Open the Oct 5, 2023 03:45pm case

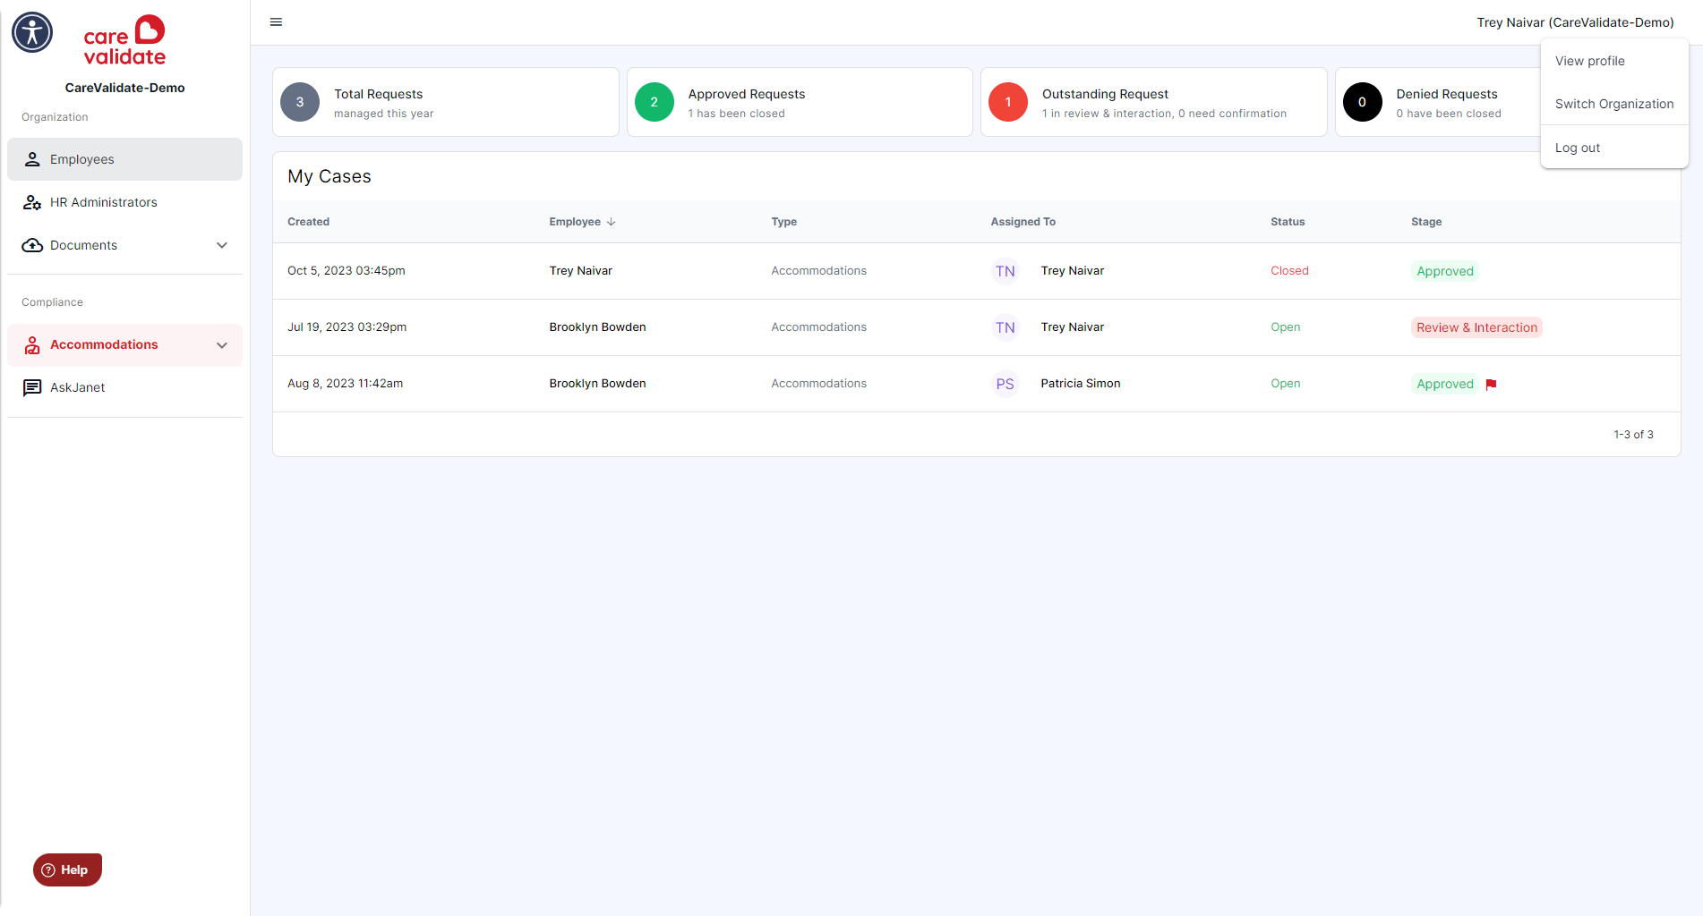pos(976,271)
